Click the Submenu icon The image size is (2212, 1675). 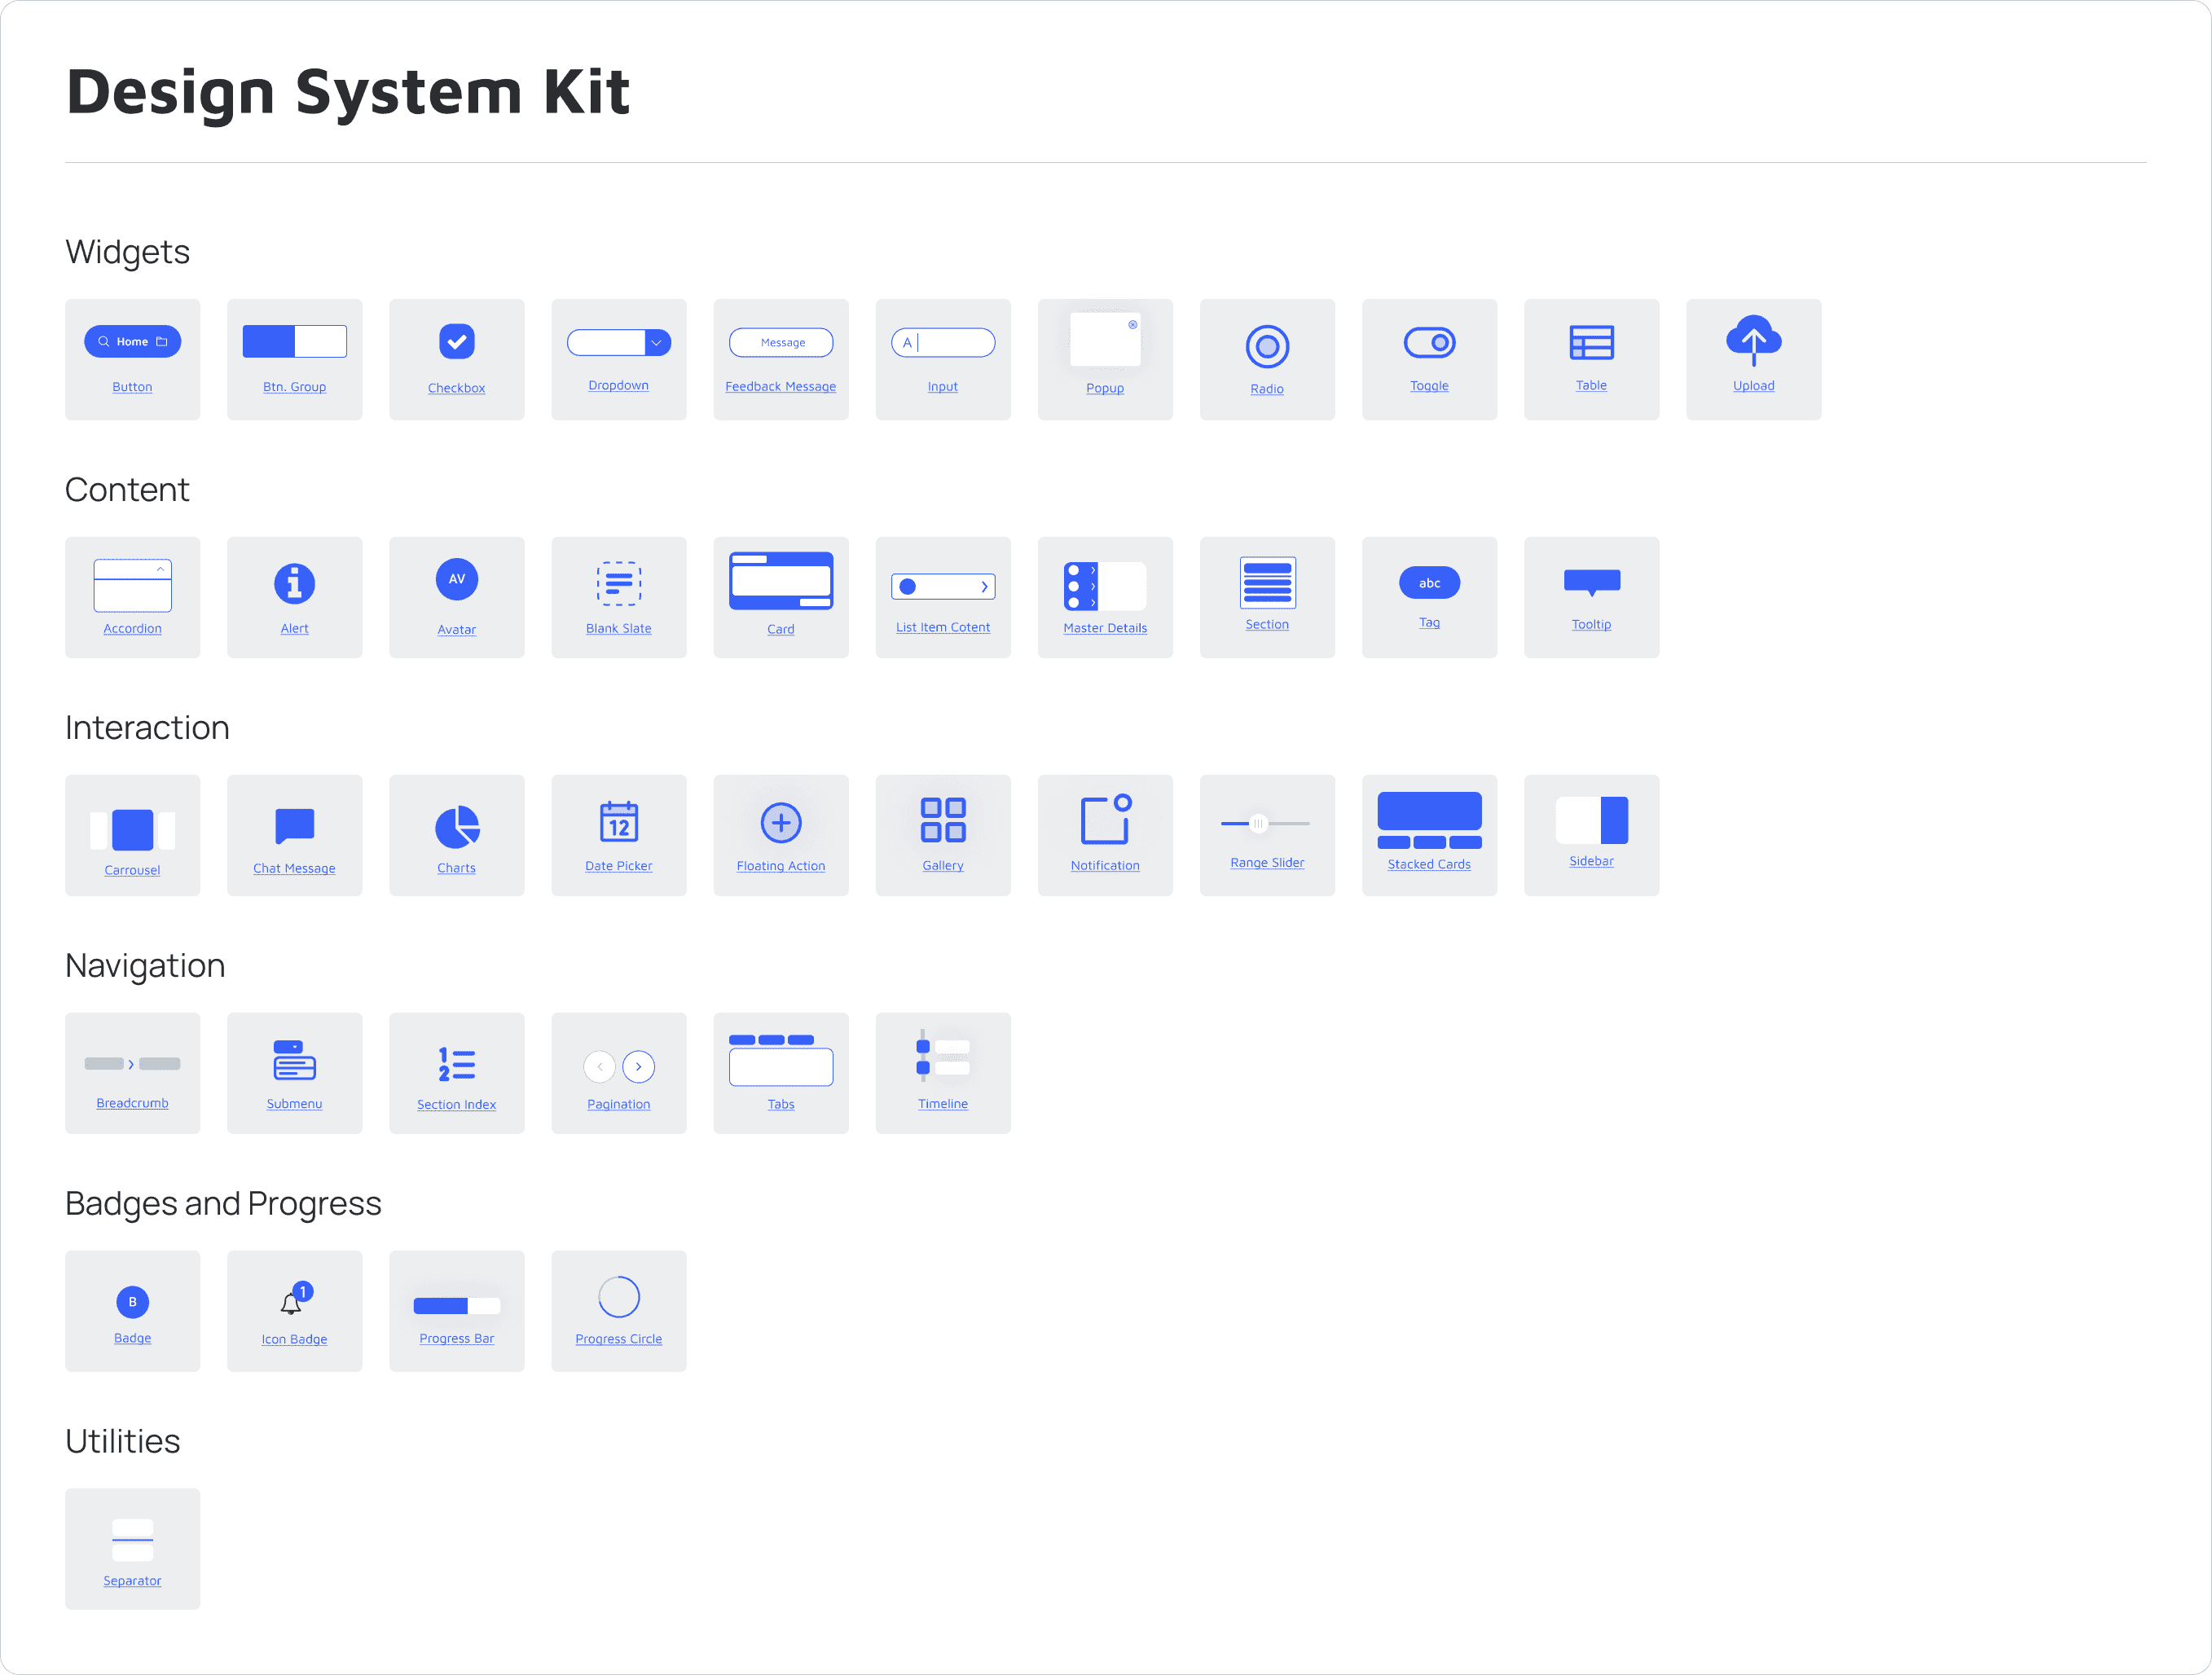pos(294,1061)
